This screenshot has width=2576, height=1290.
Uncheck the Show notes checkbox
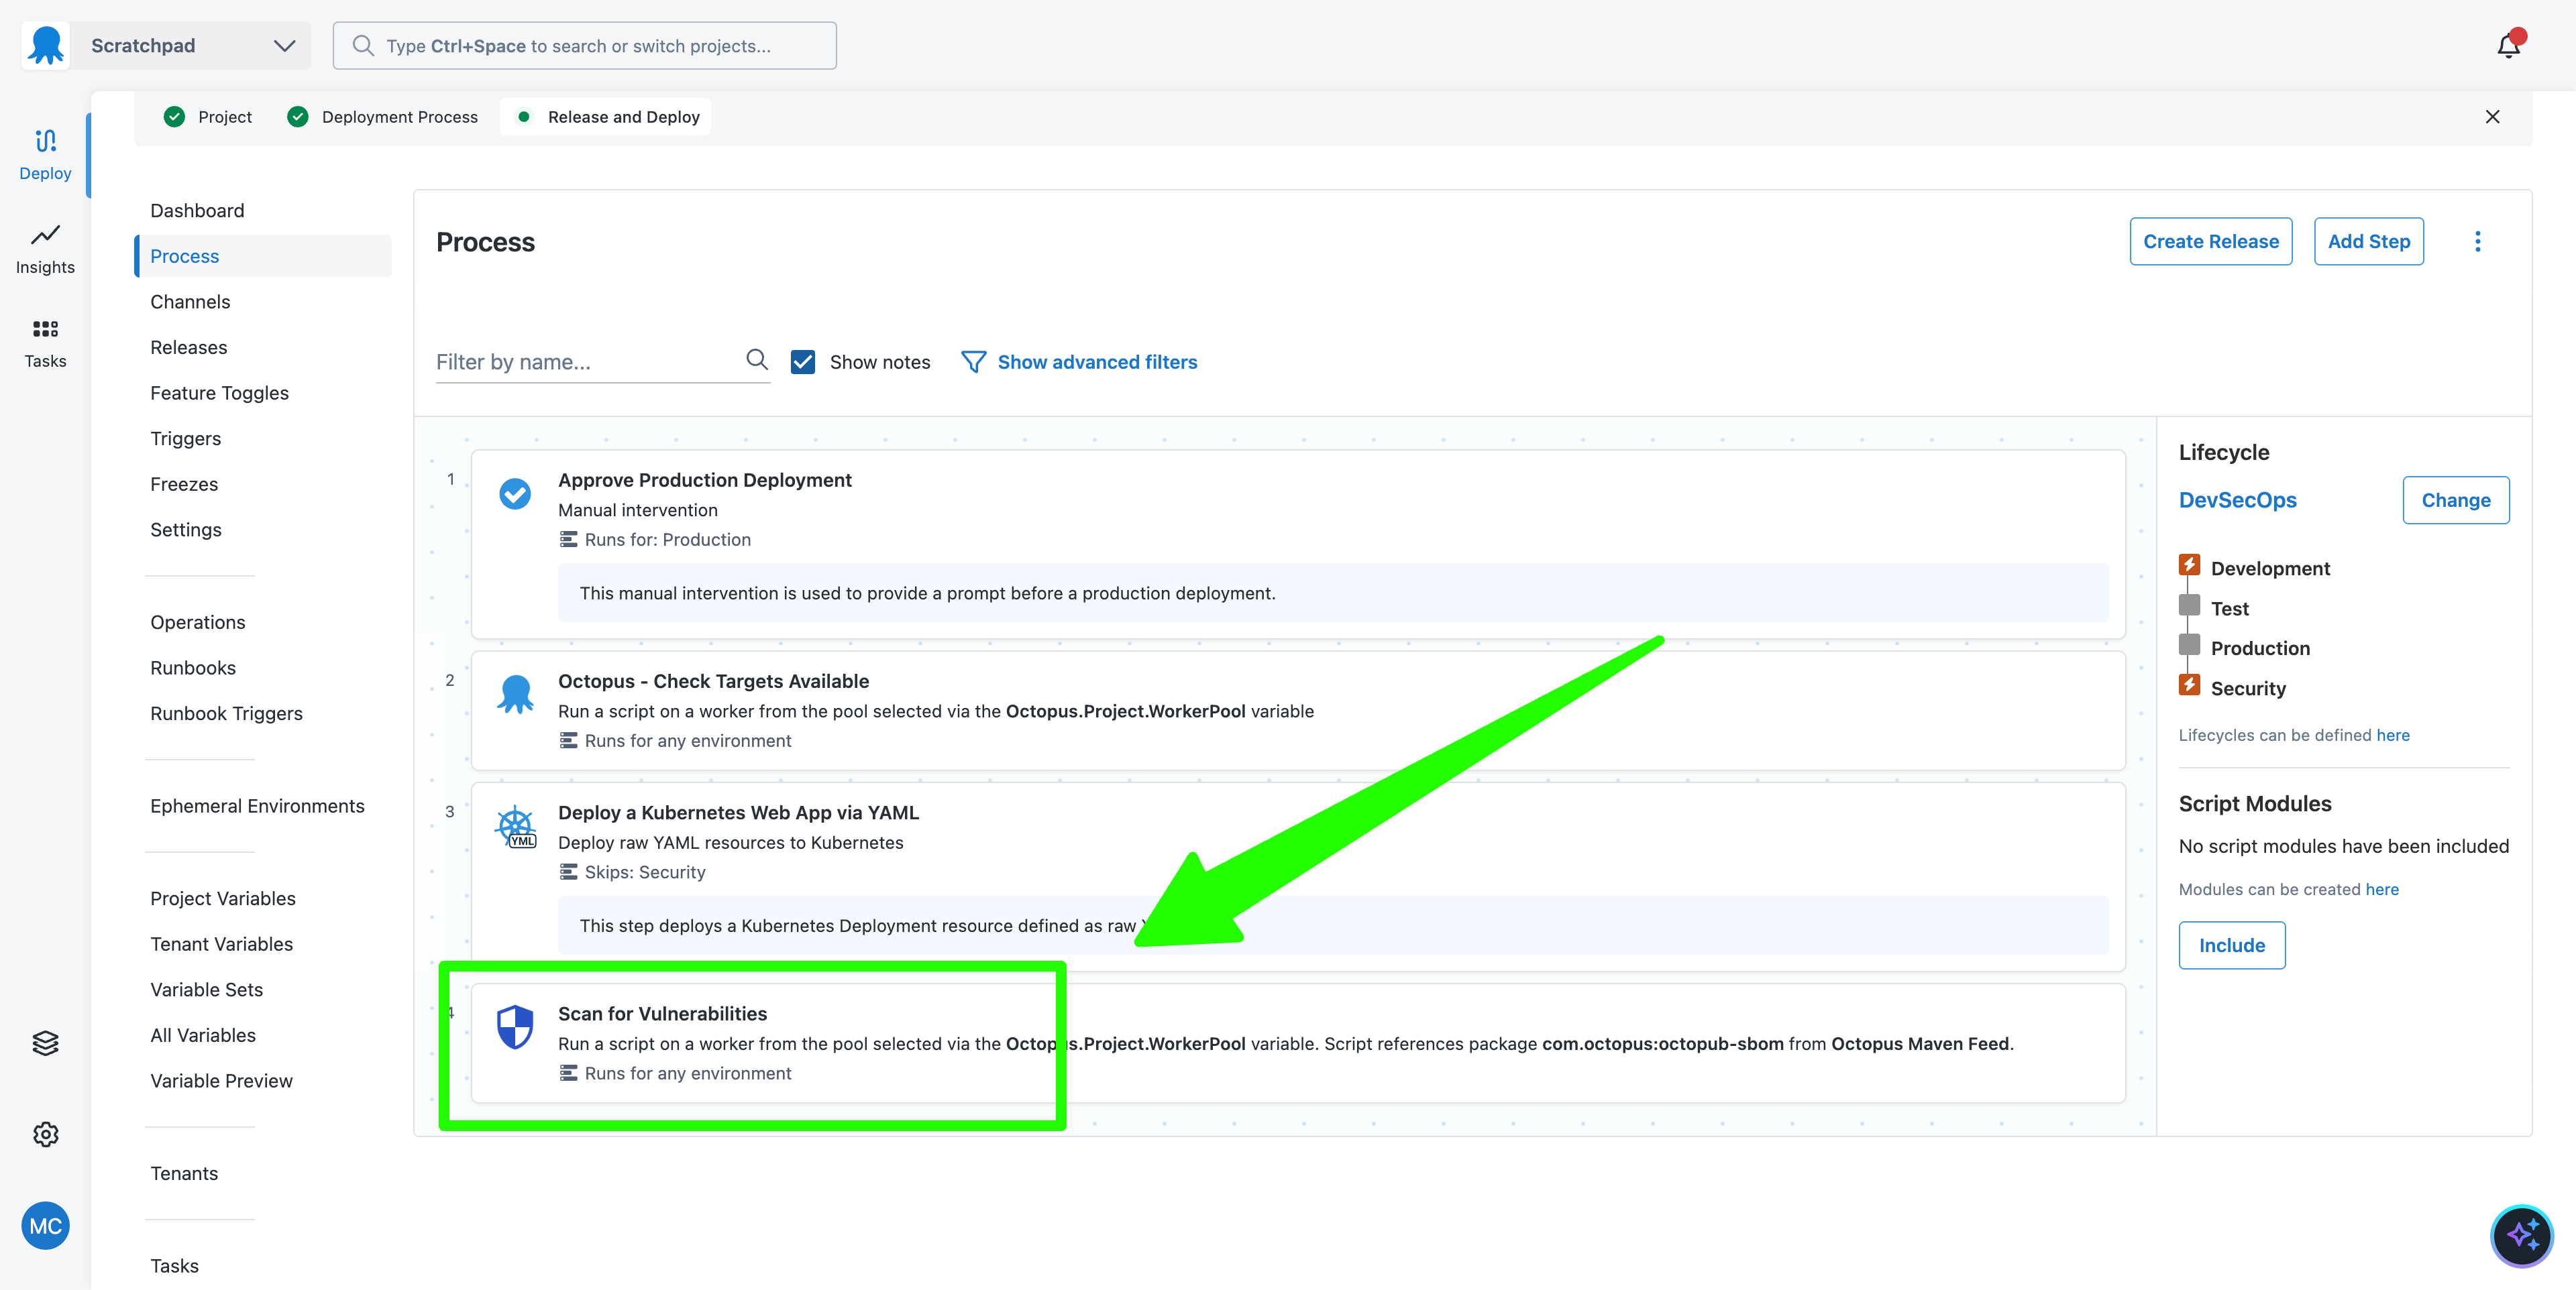(x=803, y=361)
